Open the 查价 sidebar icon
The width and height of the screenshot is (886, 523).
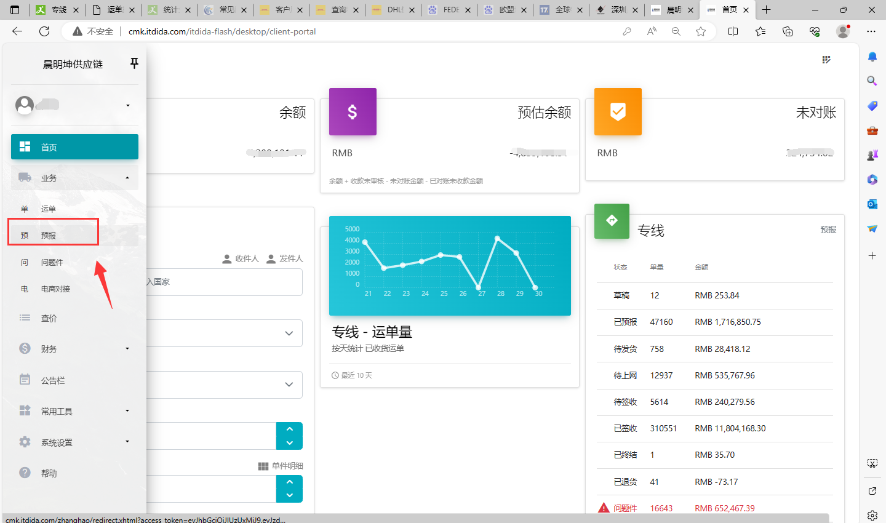(25, 317)
